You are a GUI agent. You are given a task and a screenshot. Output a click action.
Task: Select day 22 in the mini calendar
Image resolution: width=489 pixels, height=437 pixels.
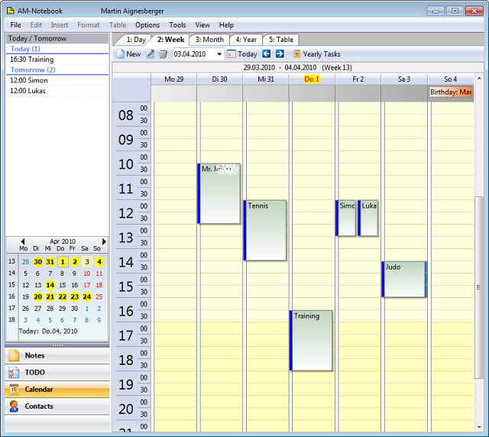coord(63,296)
